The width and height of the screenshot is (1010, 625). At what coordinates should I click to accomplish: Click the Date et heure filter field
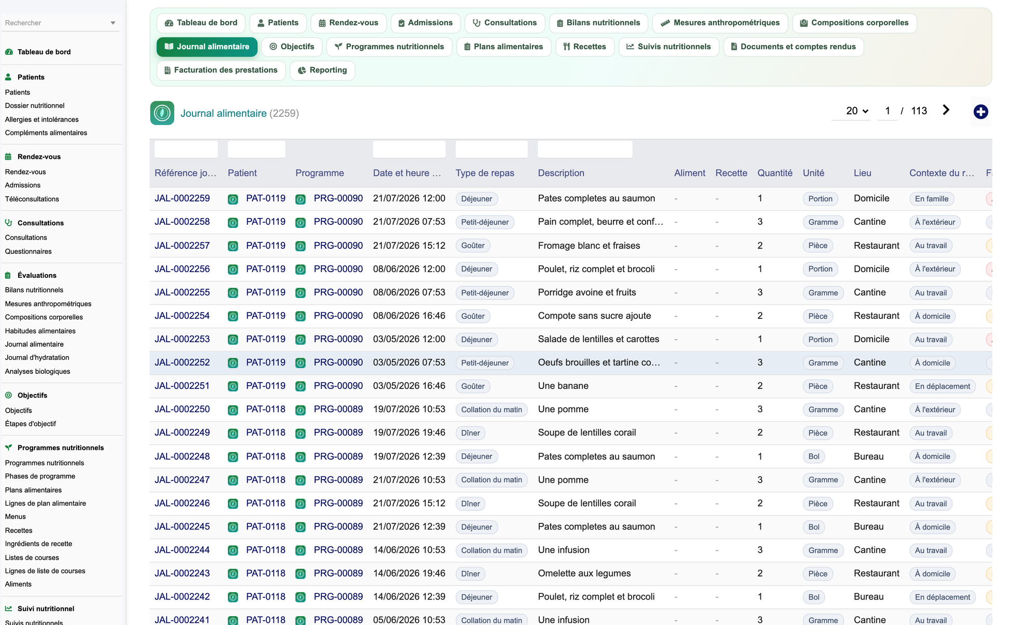[409, 150]
